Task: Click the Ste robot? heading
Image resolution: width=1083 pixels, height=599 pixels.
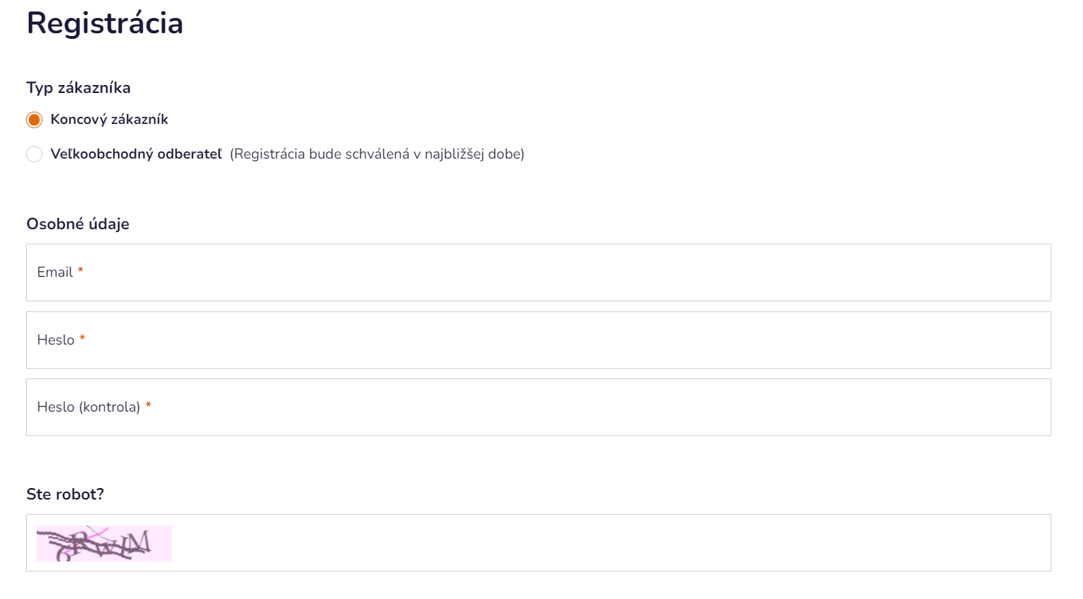Action: pos(65,494)
